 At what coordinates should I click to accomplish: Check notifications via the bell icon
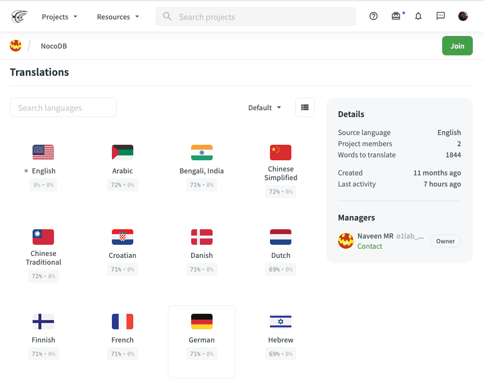pos(418,16)
